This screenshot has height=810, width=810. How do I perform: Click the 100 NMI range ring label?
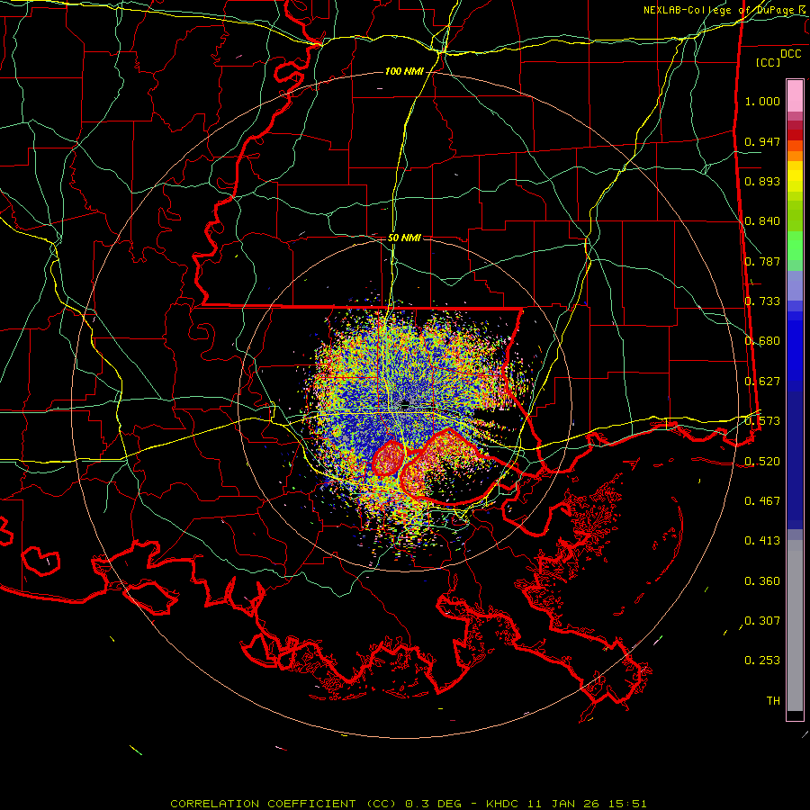(404, 71)
